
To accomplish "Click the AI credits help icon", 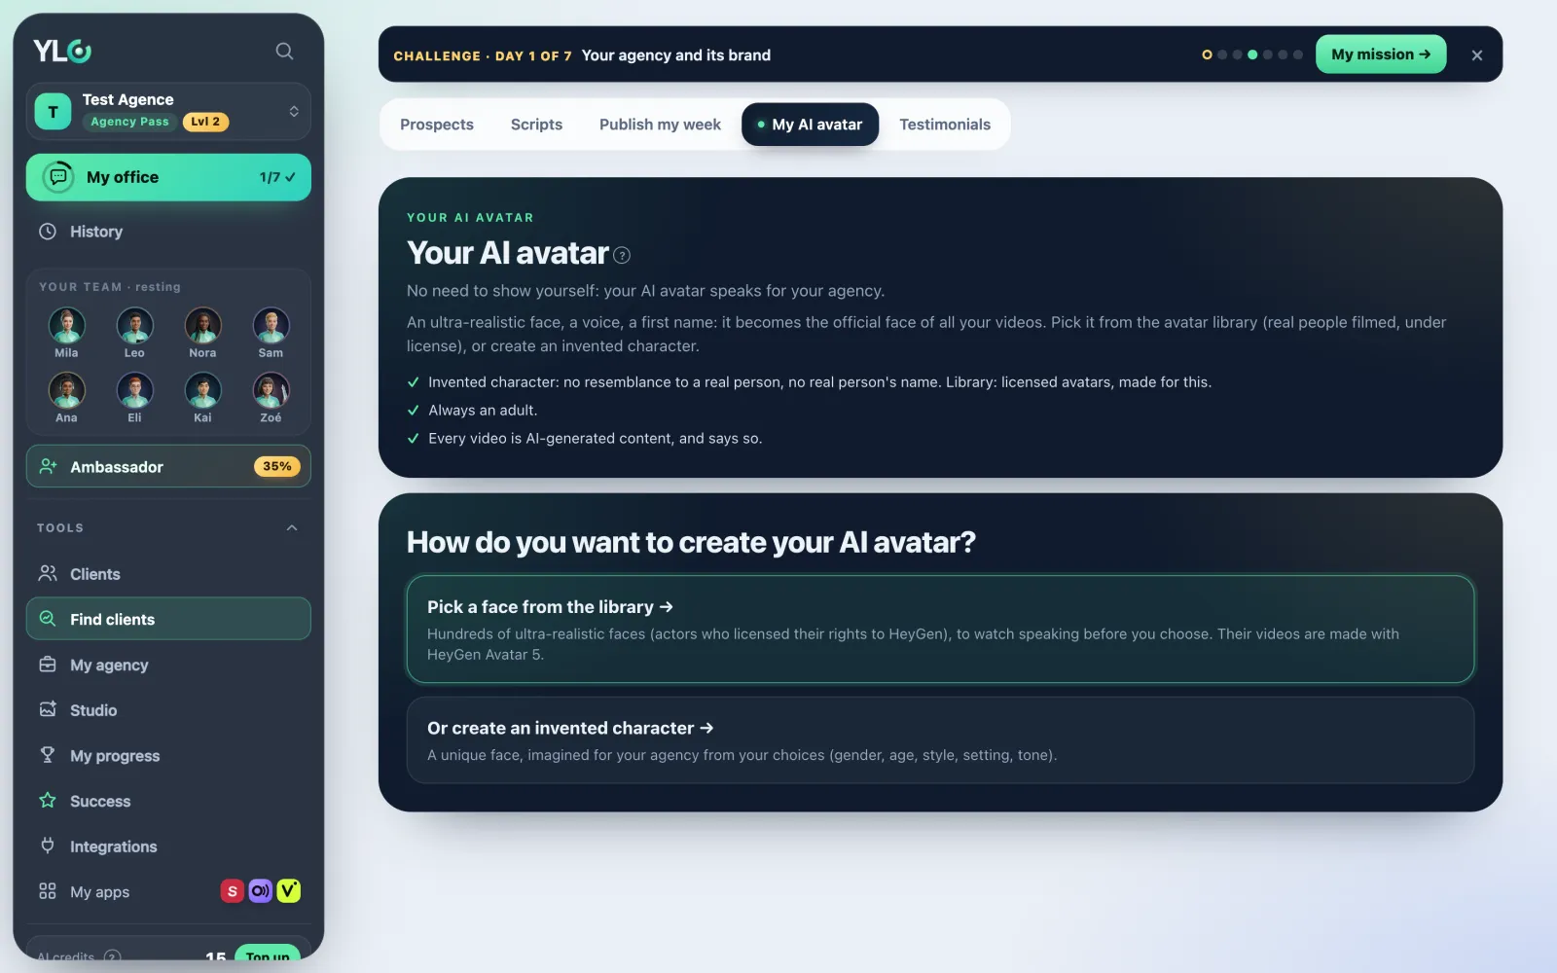I will 112,957.
